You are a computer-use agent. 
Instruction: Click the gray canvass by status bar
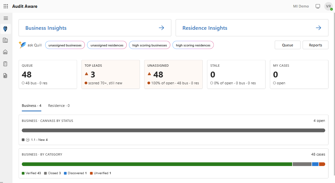pyautogui.click(x=174, y=130)
